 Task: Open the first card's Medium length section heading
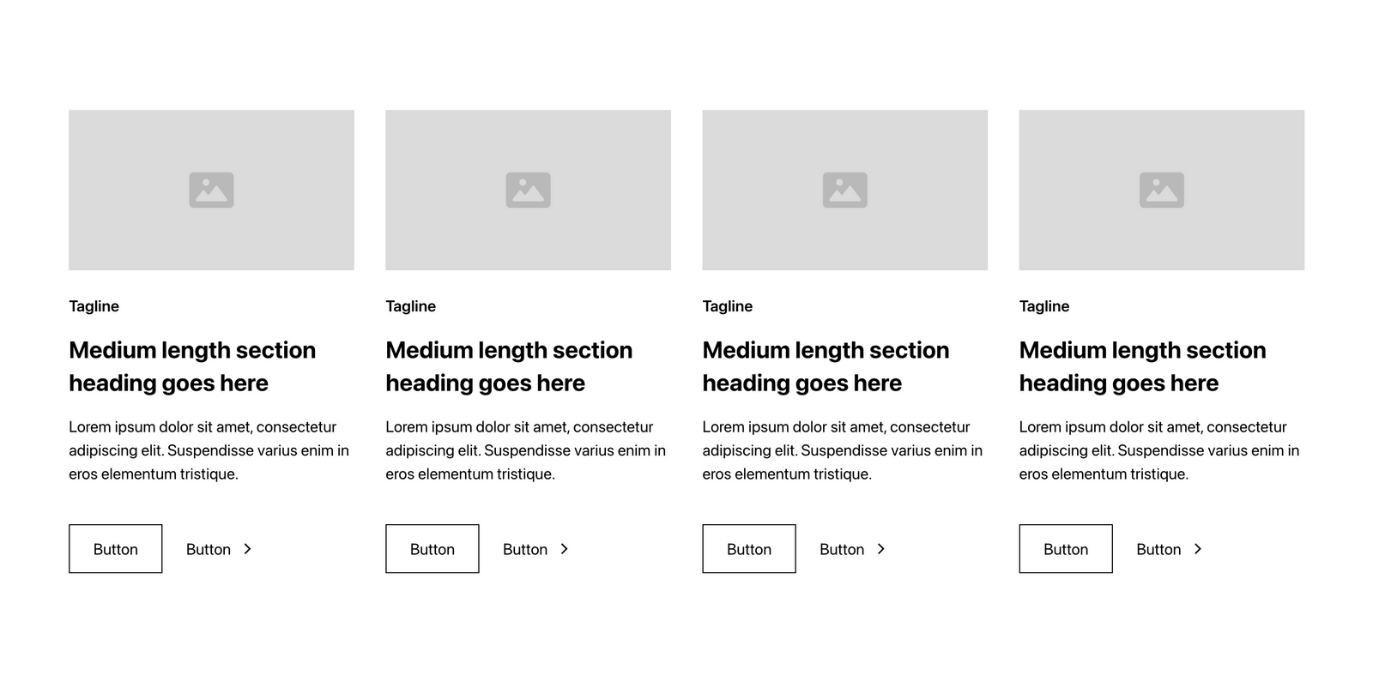pyautogui.click(x=192, y=366)
